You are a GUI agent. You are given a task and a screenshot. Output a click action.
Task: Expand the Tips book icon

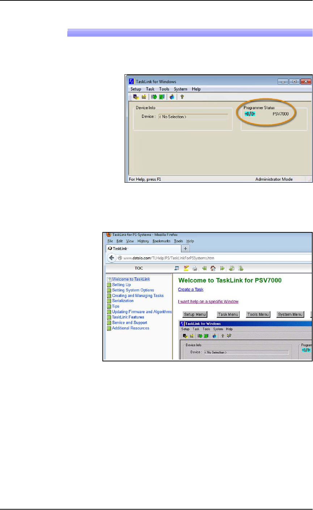pos(109,307)
